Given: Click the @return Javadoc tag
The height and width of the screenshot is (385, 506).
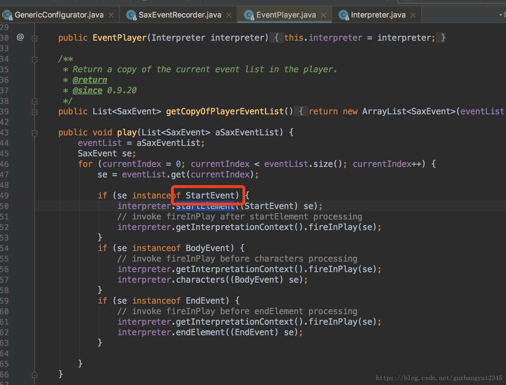Looking at the screenshot, I should (x=90, y=80).
